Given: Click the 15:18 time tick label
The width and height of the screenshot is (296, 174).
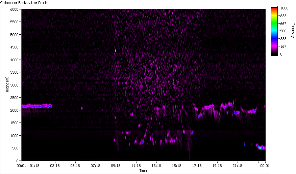Looking at the screenshot, I should click(177, 166).
